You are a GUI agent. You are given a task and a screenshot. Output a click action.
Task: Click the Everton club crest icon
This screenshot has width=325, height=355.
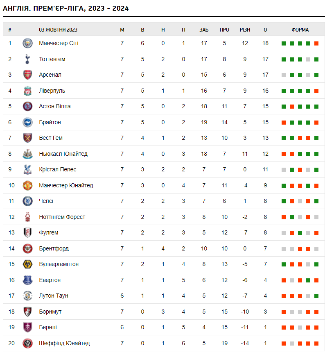27,280
